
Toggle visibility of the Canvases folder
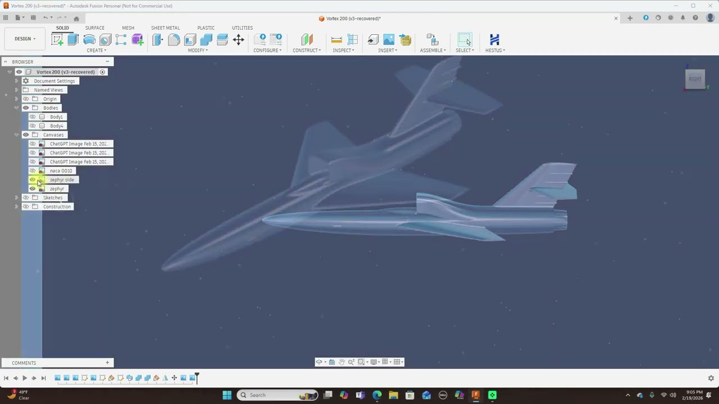[26, 135]
